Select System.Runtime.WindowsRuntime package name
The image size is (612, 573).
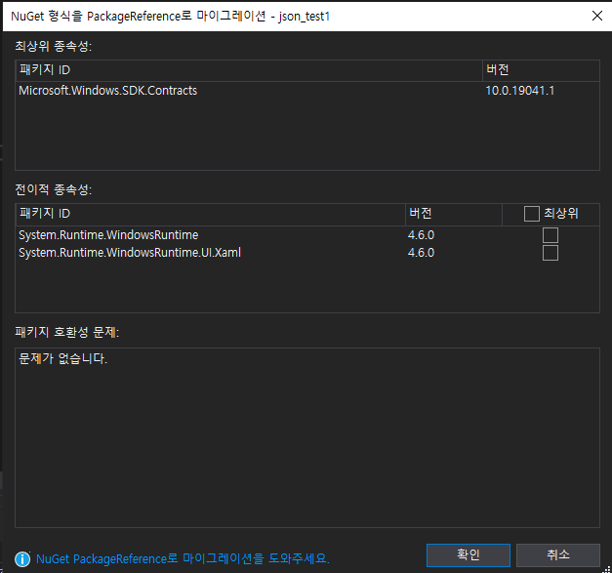108,235
